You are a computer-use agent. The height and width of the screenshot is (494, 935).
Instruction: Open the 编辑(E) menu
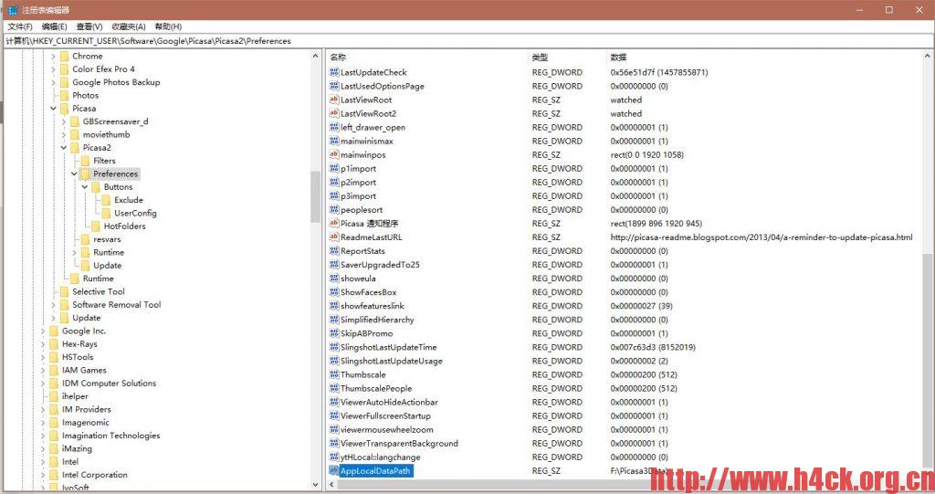coord(54,26)
